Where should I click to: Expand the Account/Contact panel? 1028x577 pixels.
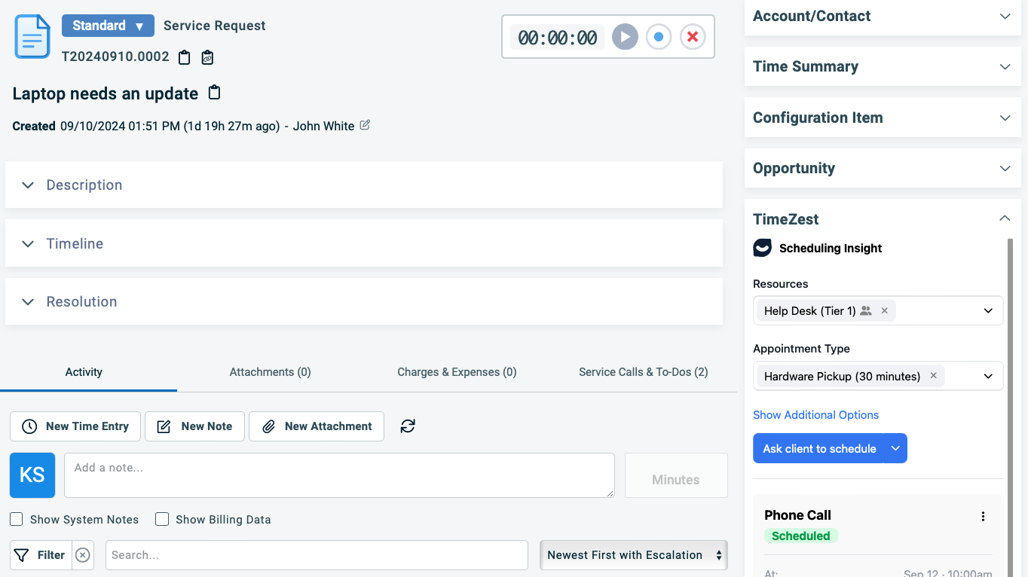[x=1005, y=16]
